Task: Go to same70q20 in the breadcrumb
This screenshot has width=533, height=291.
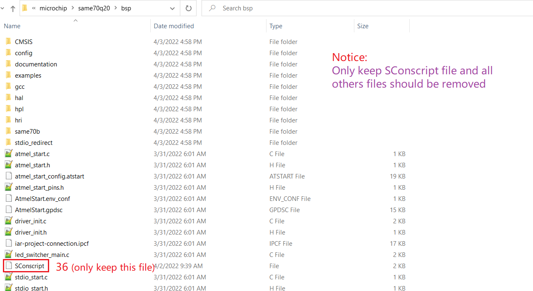Action: point(94,8)
